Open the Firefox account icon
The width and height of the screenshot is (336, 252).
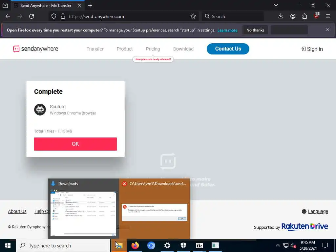coord(293,16)
